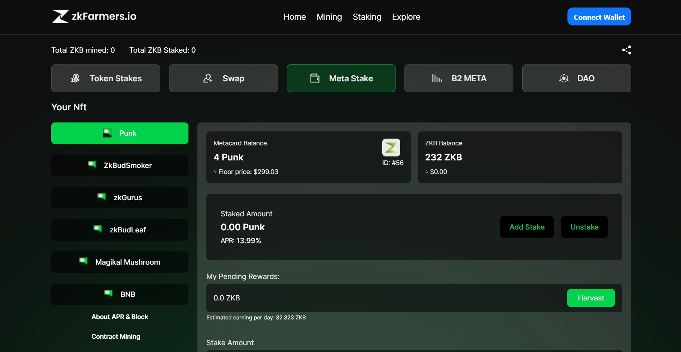681x352 pixels.
Task: Click the Token Stakes coin icon
Action: click(x=75, y=78)
